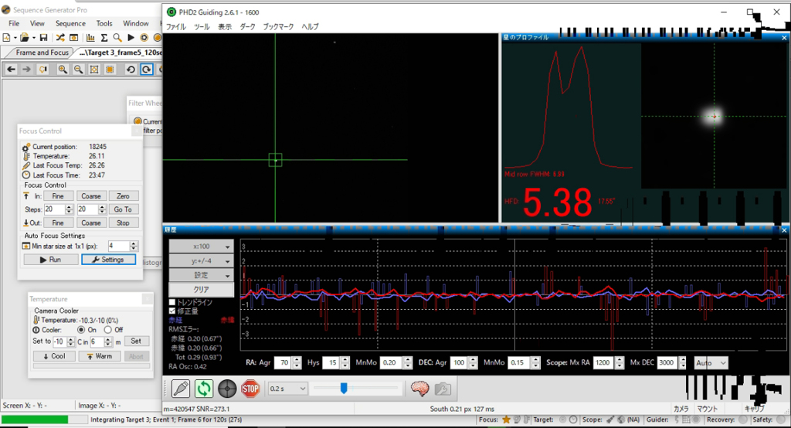Open the PHD2 ブックマーク menu
Viewport: 791px width, 428px height.
click(278, 27)
